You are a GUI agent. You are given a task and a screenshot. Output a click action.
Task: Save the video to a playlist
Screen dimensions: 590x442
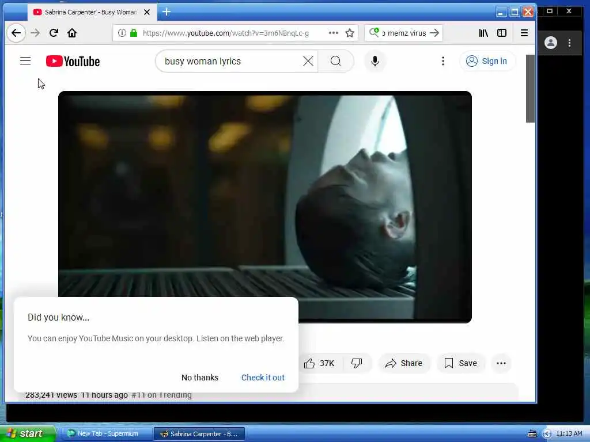[460, 363]
